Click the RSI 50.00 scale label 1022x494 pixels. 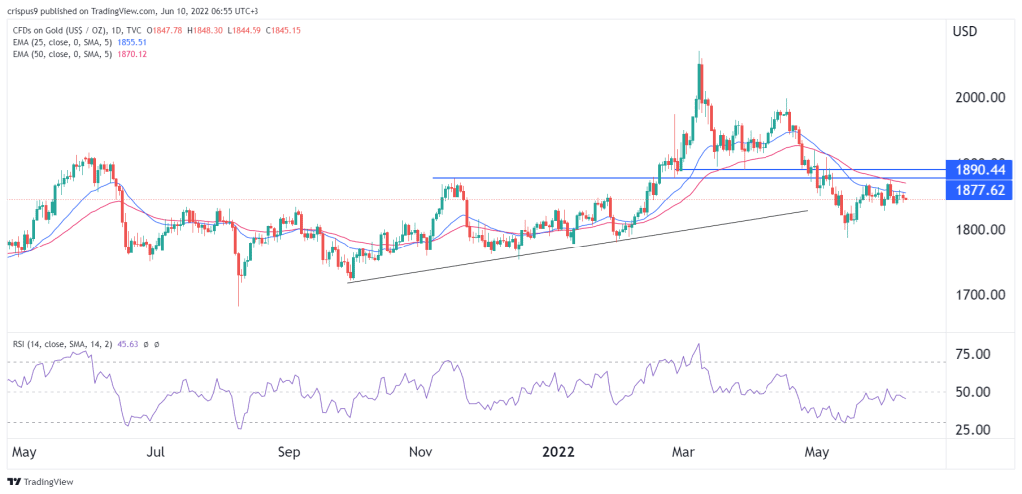click(x=972, y=392)
